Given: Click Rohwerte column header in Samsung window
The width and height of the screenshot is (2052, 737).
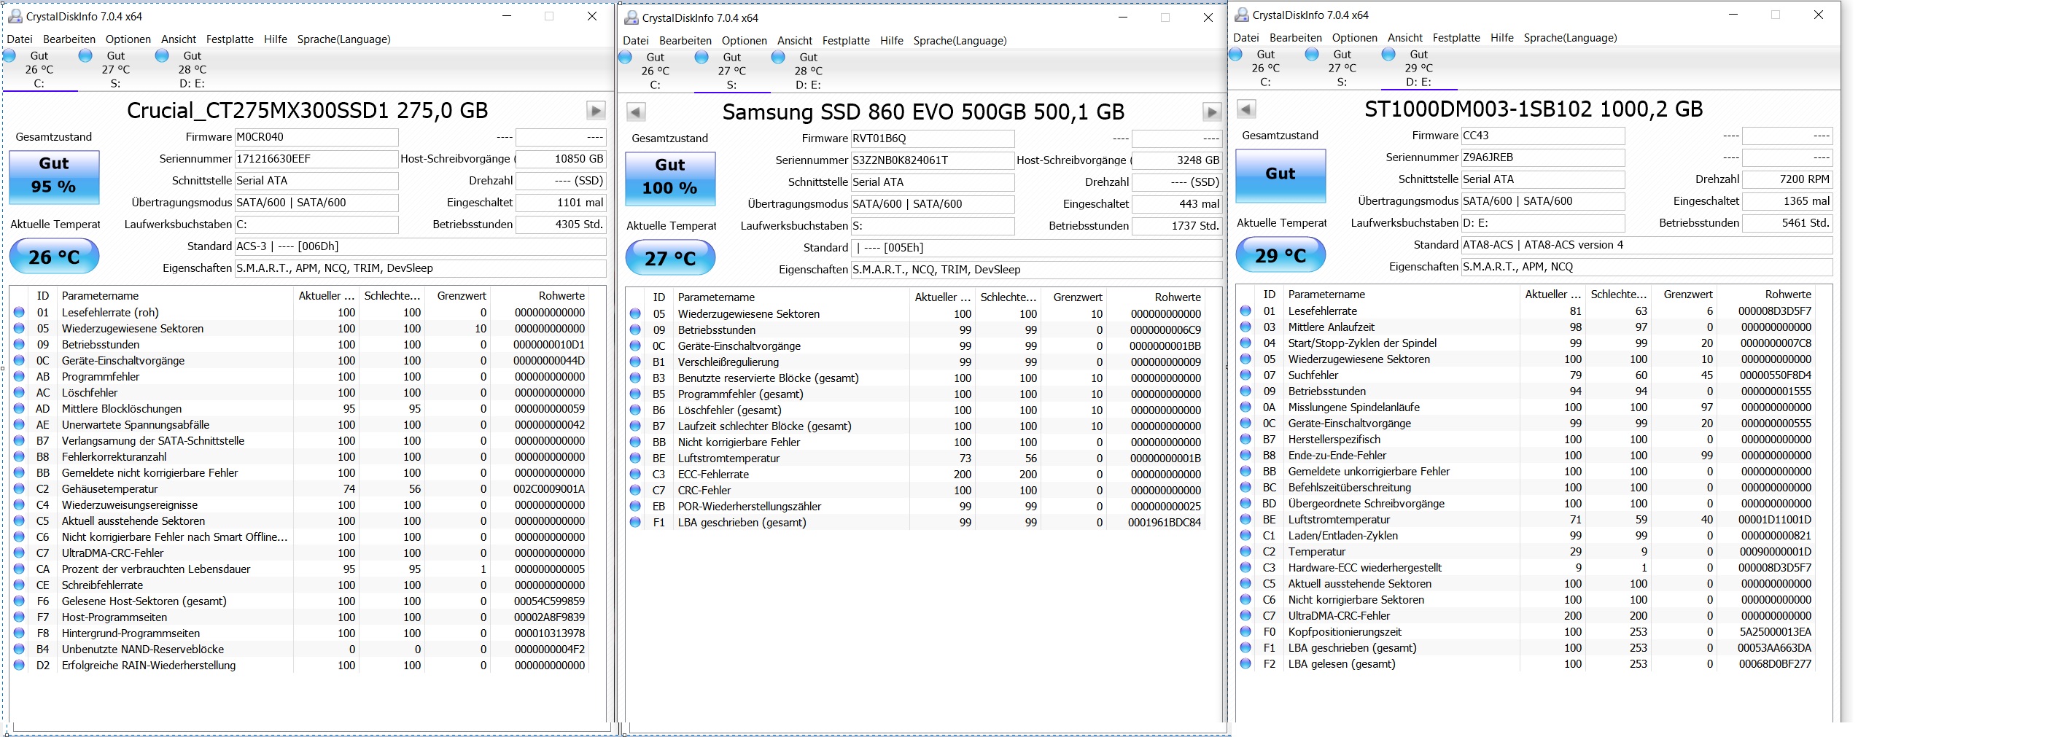Looking at the screenshot, I should (x=1155, y=297).
